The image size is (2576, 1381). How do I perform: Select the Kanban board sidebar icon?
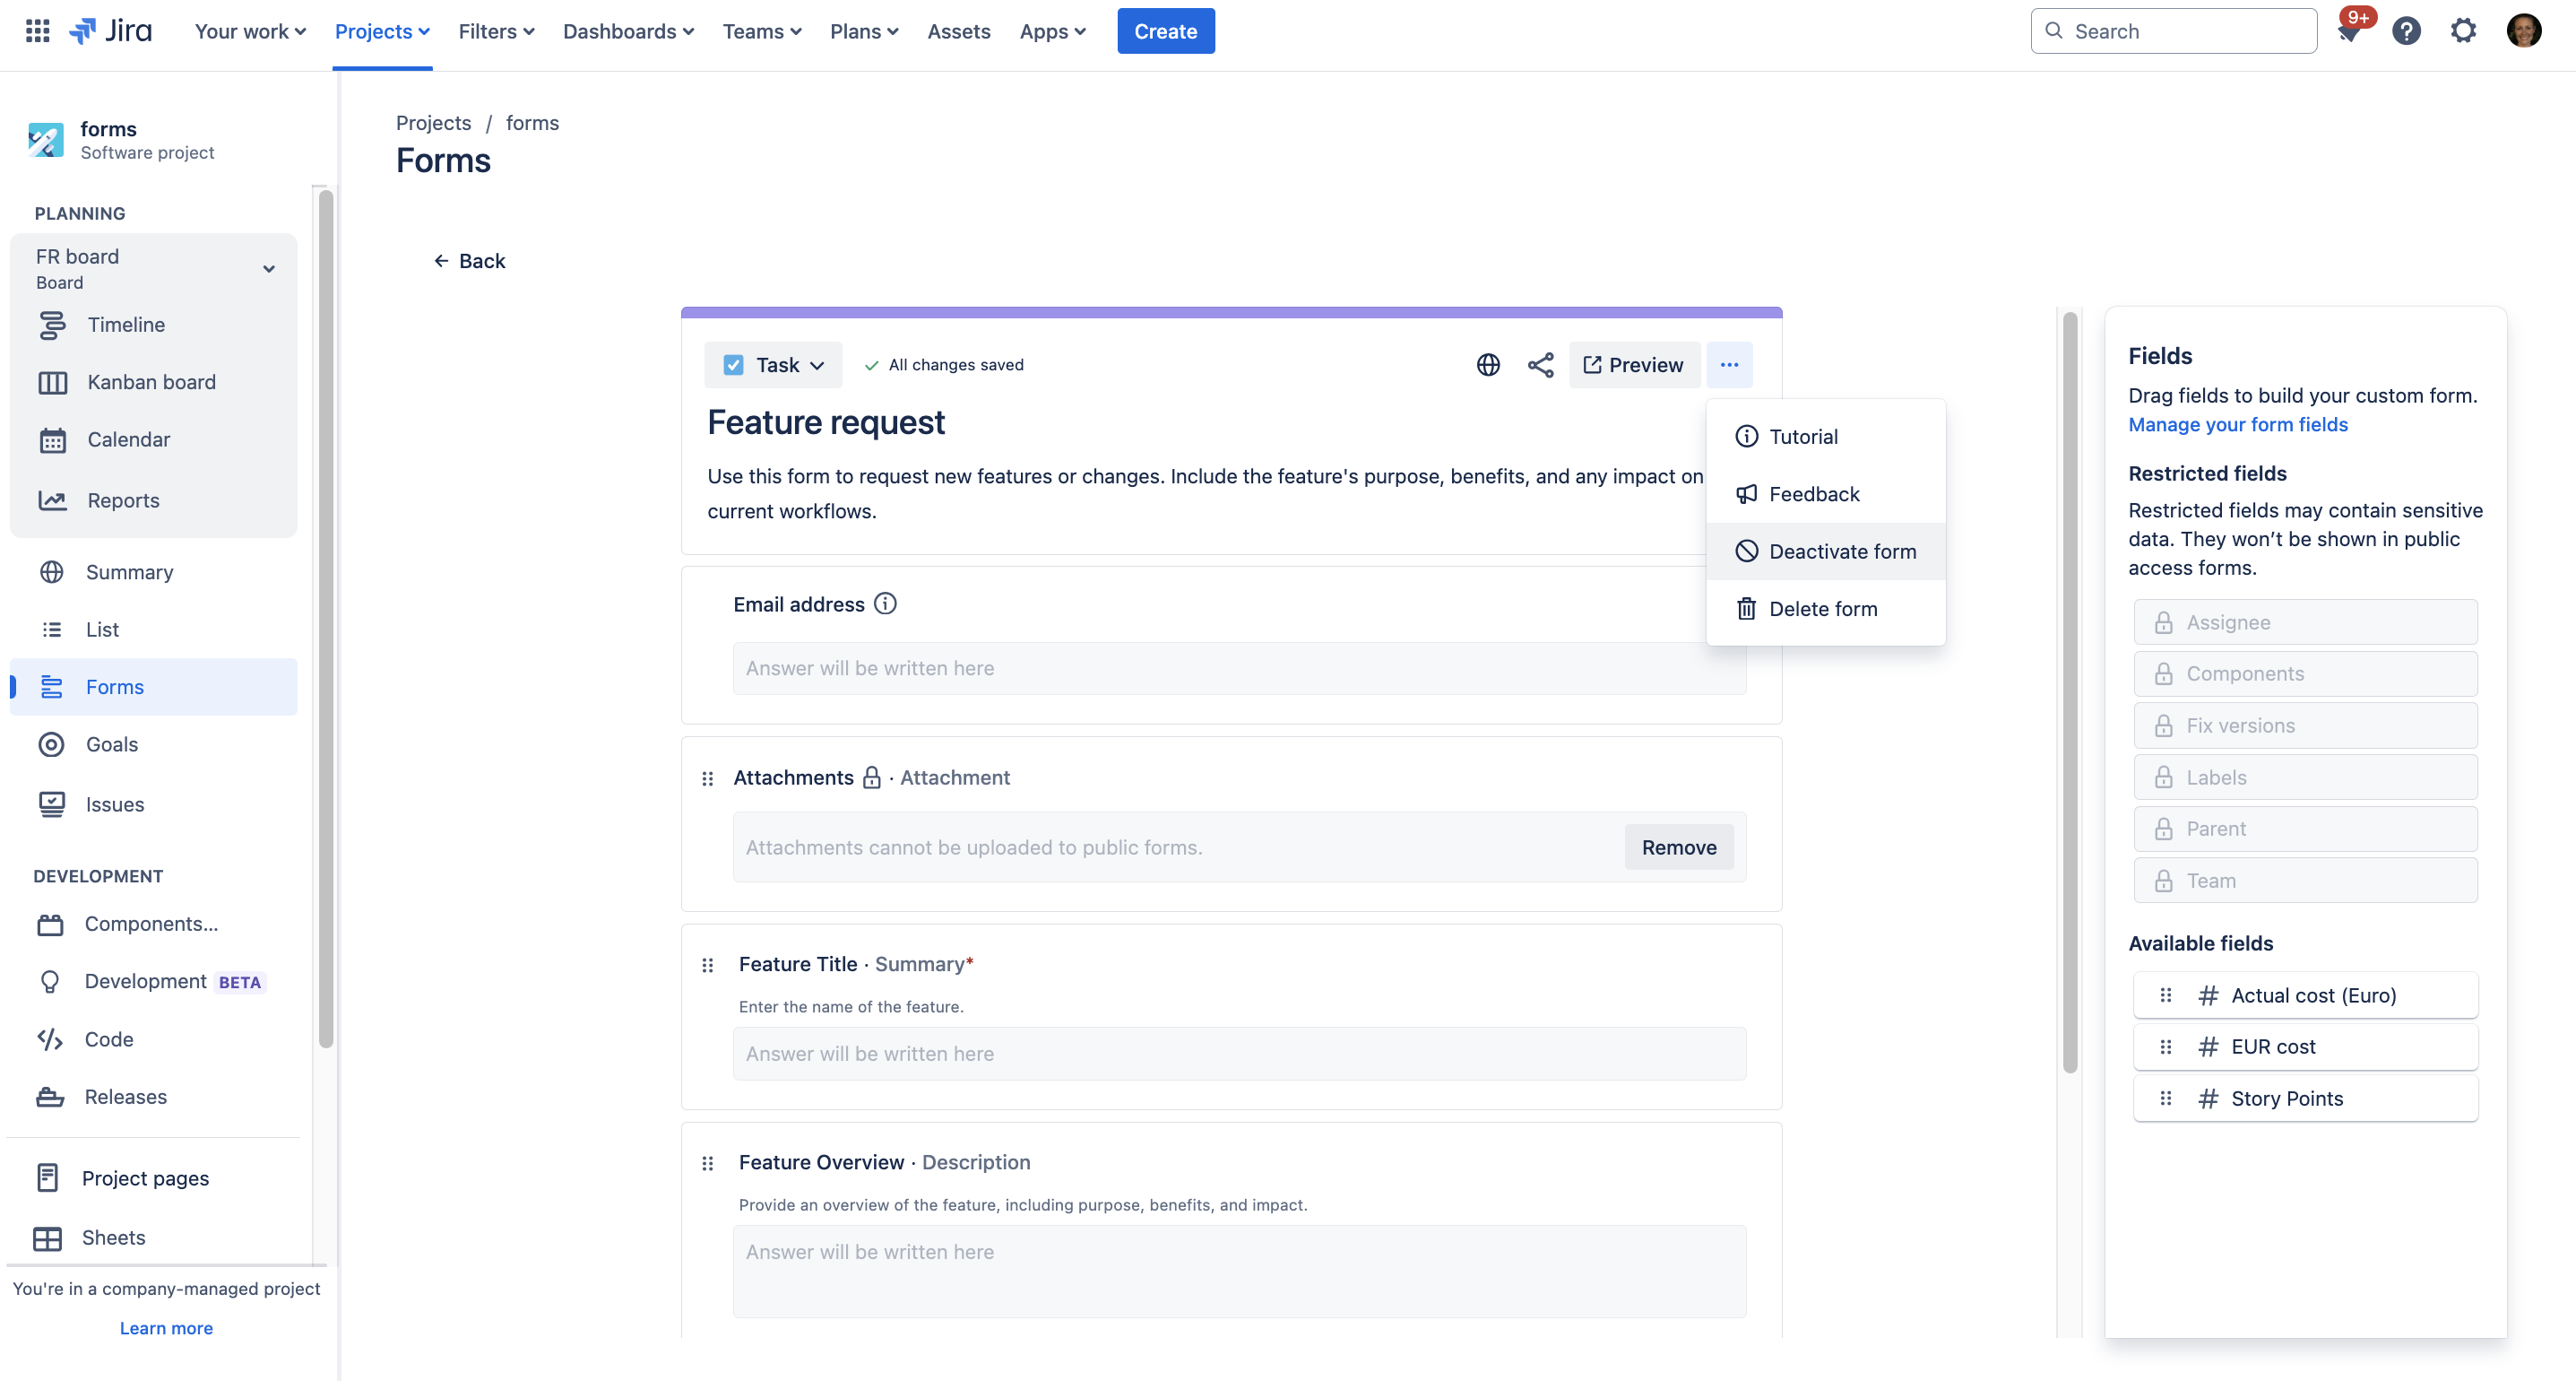[x=53, y=381]
